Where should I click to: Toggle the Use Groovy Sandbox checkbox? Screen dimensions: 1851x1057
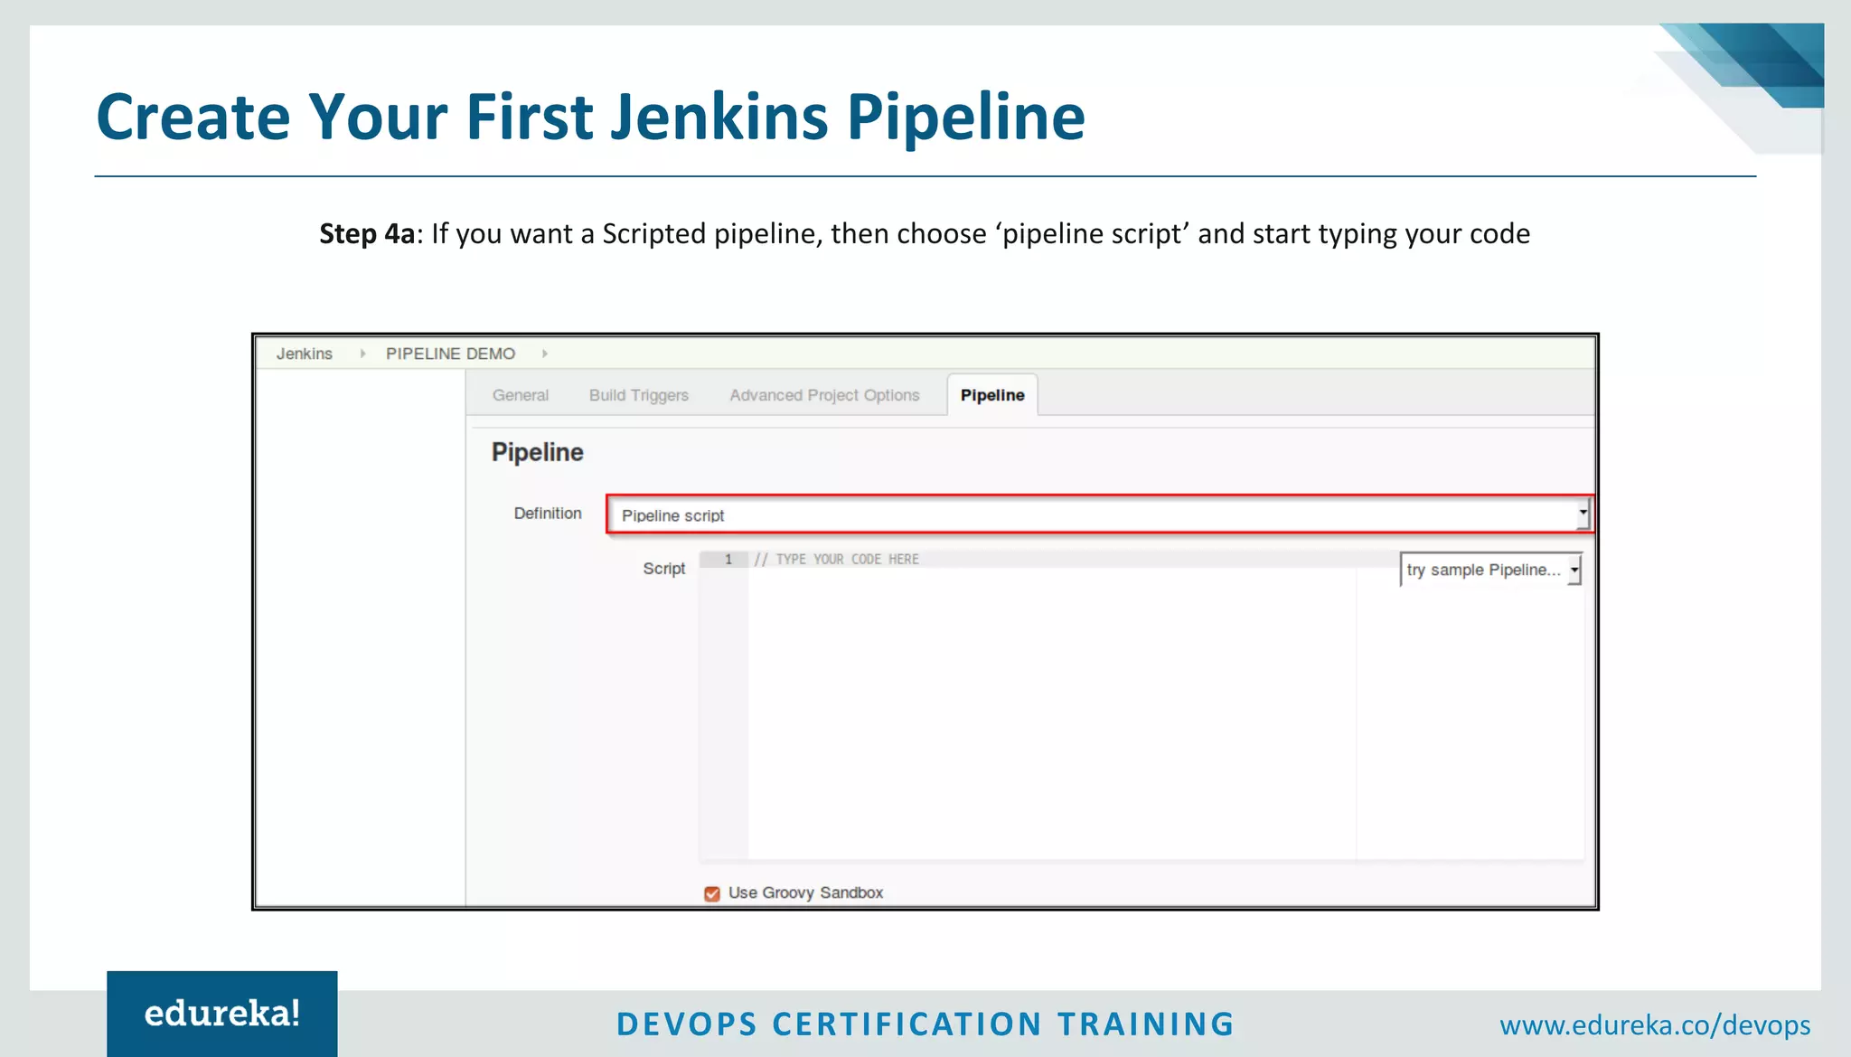click(x=712, y=893)
